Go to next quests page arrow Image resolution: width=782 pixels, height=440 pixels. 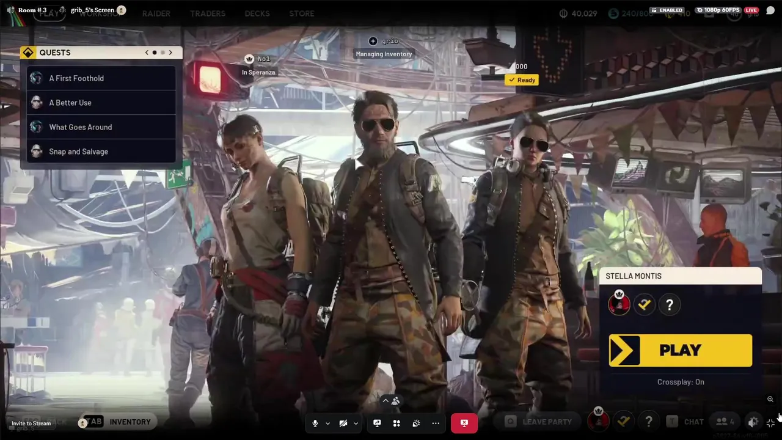170,53
